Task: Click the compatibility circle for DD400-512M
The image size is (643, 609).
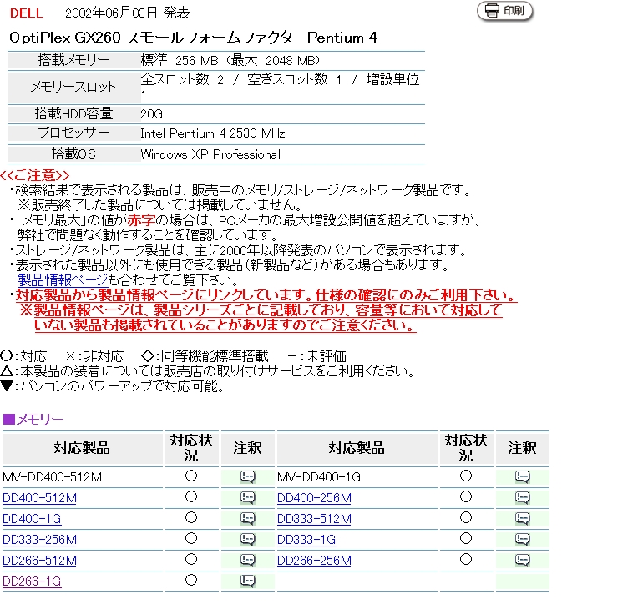Action: [x=191, y=496]
